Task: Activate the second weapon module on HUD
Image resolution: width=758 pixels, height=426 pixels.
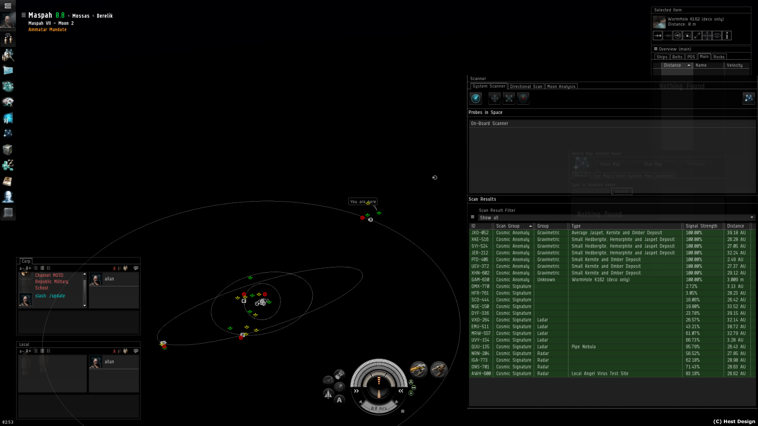Action: pos(439,369)
